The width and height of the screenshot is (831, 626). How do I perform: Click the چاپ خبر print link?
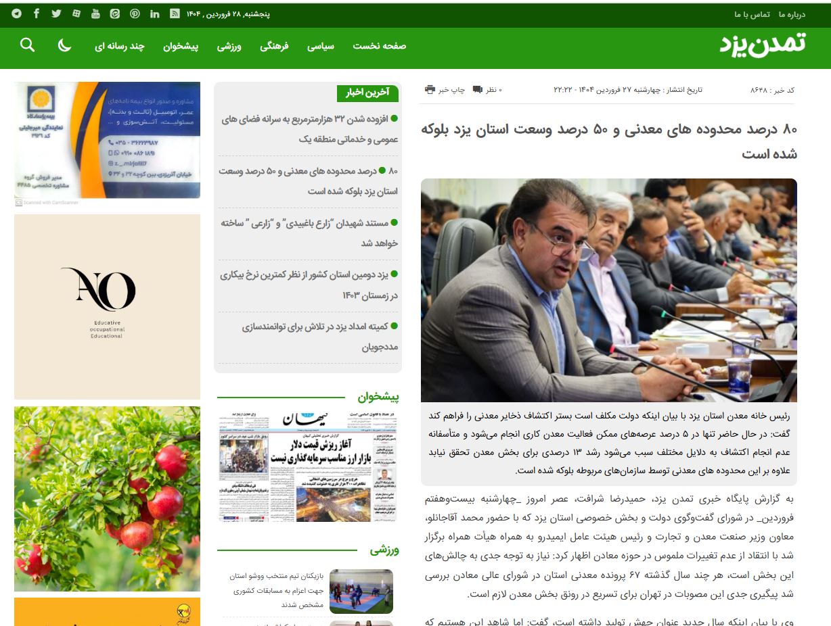451,90
